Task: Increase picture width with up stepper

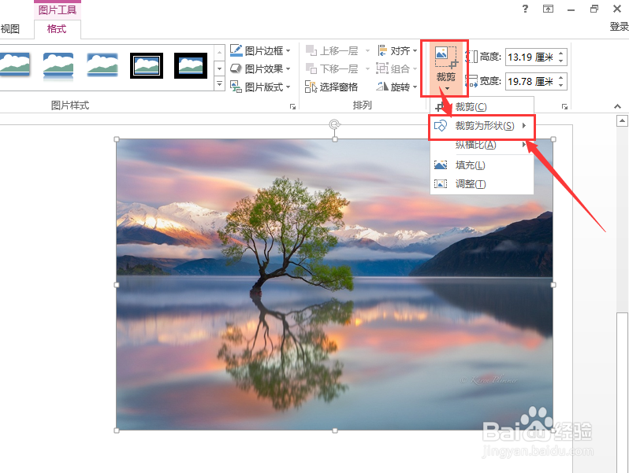Action: (561, 77)
